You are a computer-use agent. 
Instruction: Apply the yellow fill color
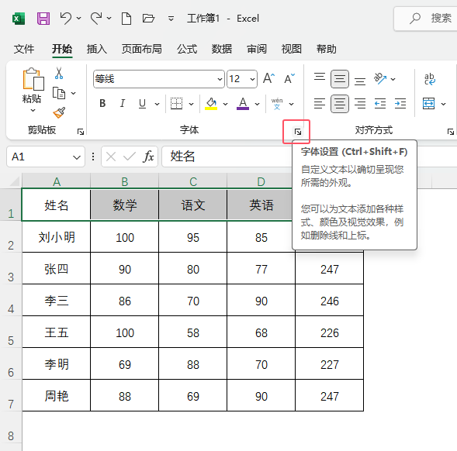click(211, 103)
